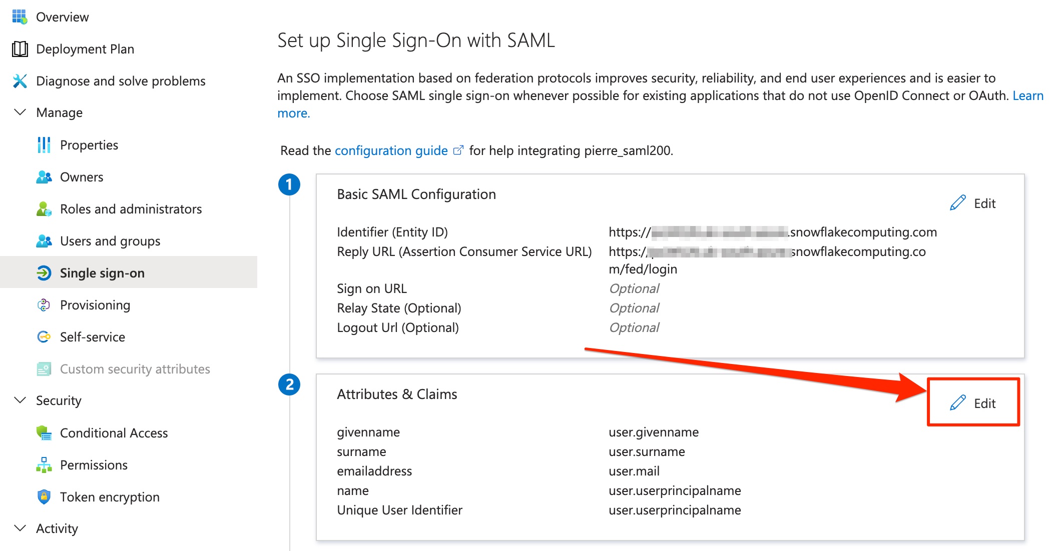Click the Permissions icon under Security
The width and height of the screenshot is (1060, 551).
click(x=44, y=464)
